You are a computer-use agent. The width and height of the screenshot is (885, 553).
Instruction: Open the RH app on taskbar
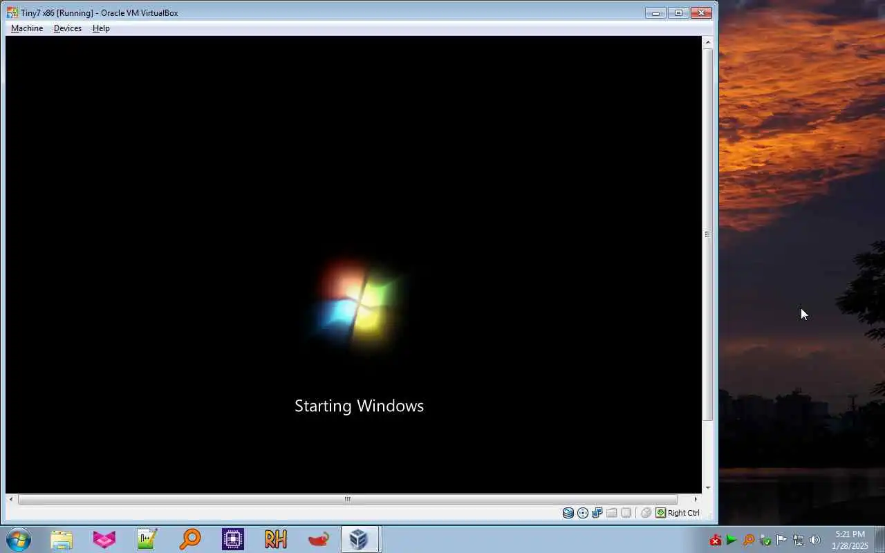[x=276, y=539]
